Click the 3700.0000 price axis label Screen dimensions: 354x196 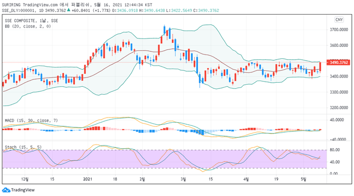pos(339,30)
